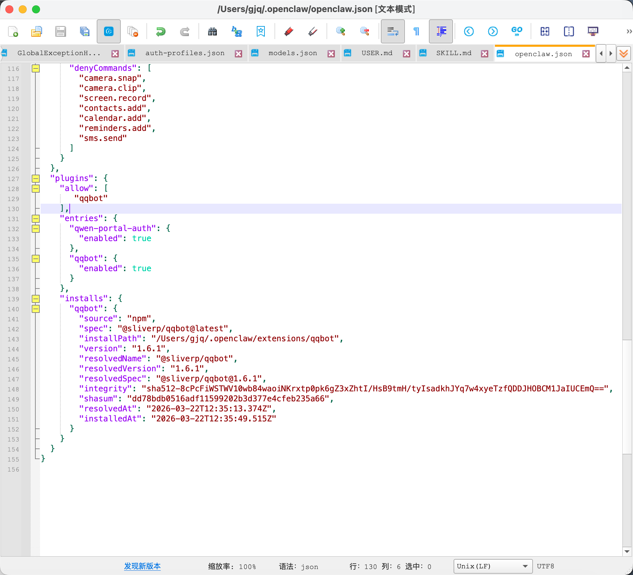Click the bookmark star icon
Image resolution: width=633 pixels, height=575 pixels.
coord(260,31)
